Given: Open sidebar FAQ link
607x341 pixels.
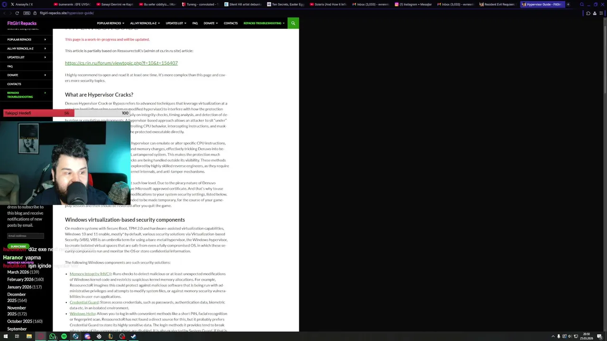Looking at the screenshot, I should 10,66.
